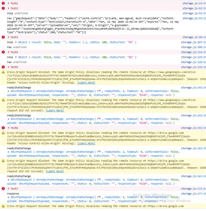Click warning icon of first googleapis CORS message

3,72
